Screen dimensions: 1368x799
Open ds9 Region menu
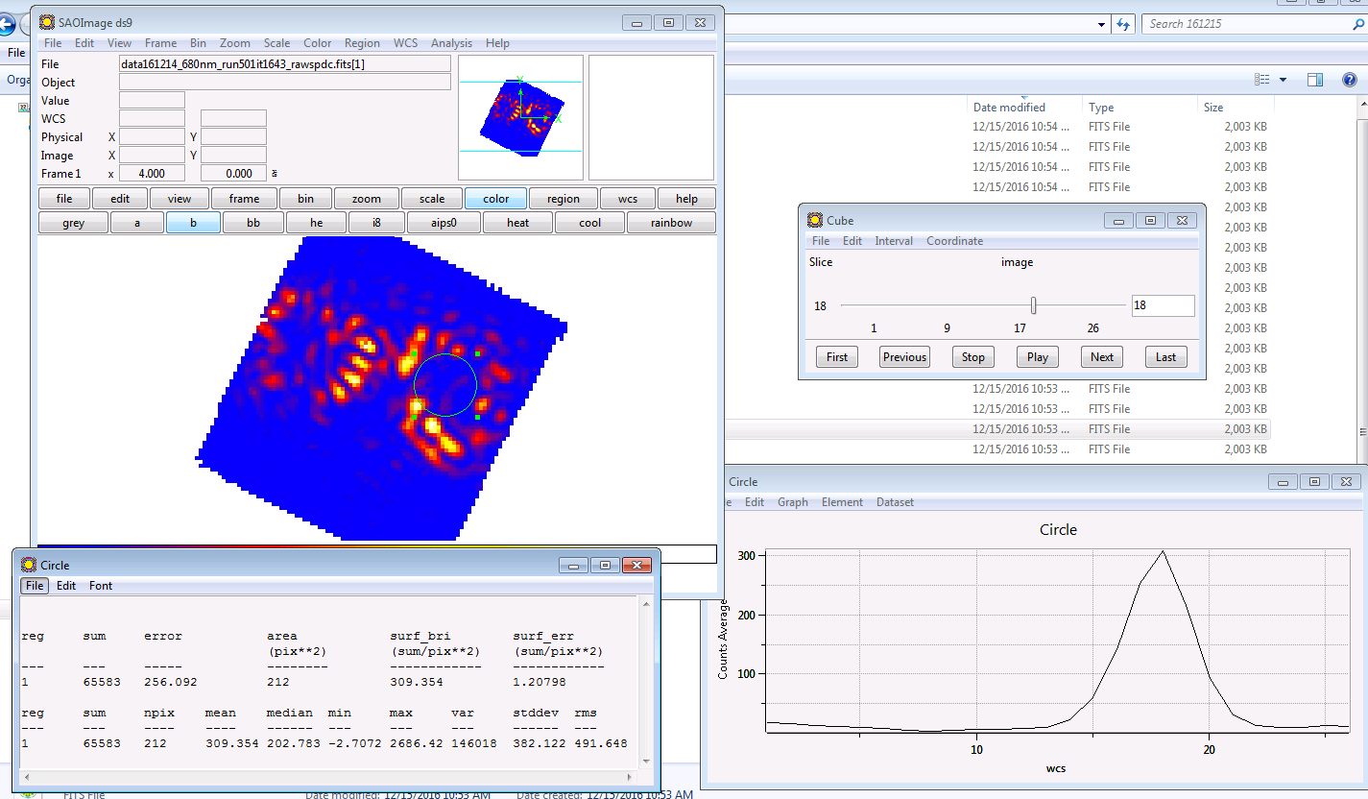pyautogui.click(x=362, y=43)
